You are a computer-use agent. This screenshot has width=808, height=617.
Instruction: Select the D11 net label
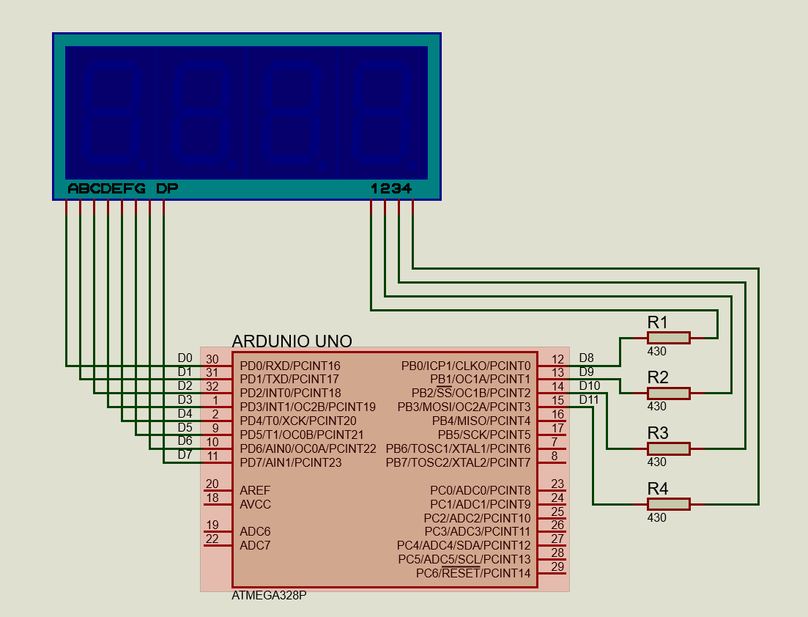click(x=588, y=399)
